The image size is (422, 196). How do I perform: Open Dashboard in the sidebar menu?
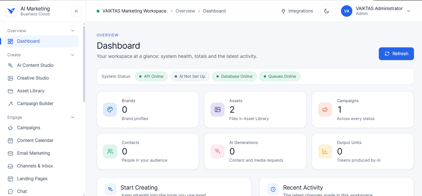point(41,41)
